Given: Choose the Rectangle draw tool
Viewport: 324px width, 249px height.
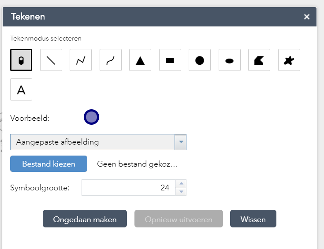Looking at the screenshot, I should point(170,60).
